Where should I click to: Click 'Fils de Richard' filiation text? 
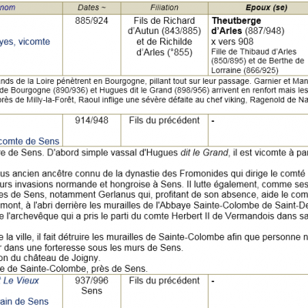point(164,21)
